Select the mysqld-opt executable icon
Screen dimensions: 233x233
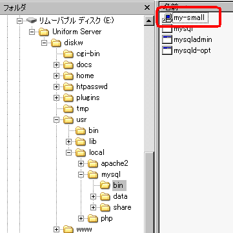pyautogui.click(x=167, y=50)
